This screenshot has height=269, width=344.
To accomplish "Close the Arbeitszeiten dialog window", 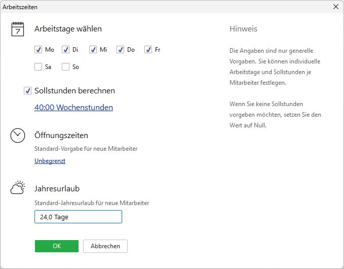I will tap(335, 7).
